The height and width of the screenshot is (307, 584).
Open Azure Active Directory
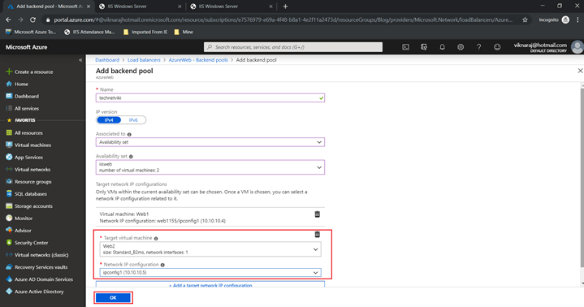tap(35, 292)
